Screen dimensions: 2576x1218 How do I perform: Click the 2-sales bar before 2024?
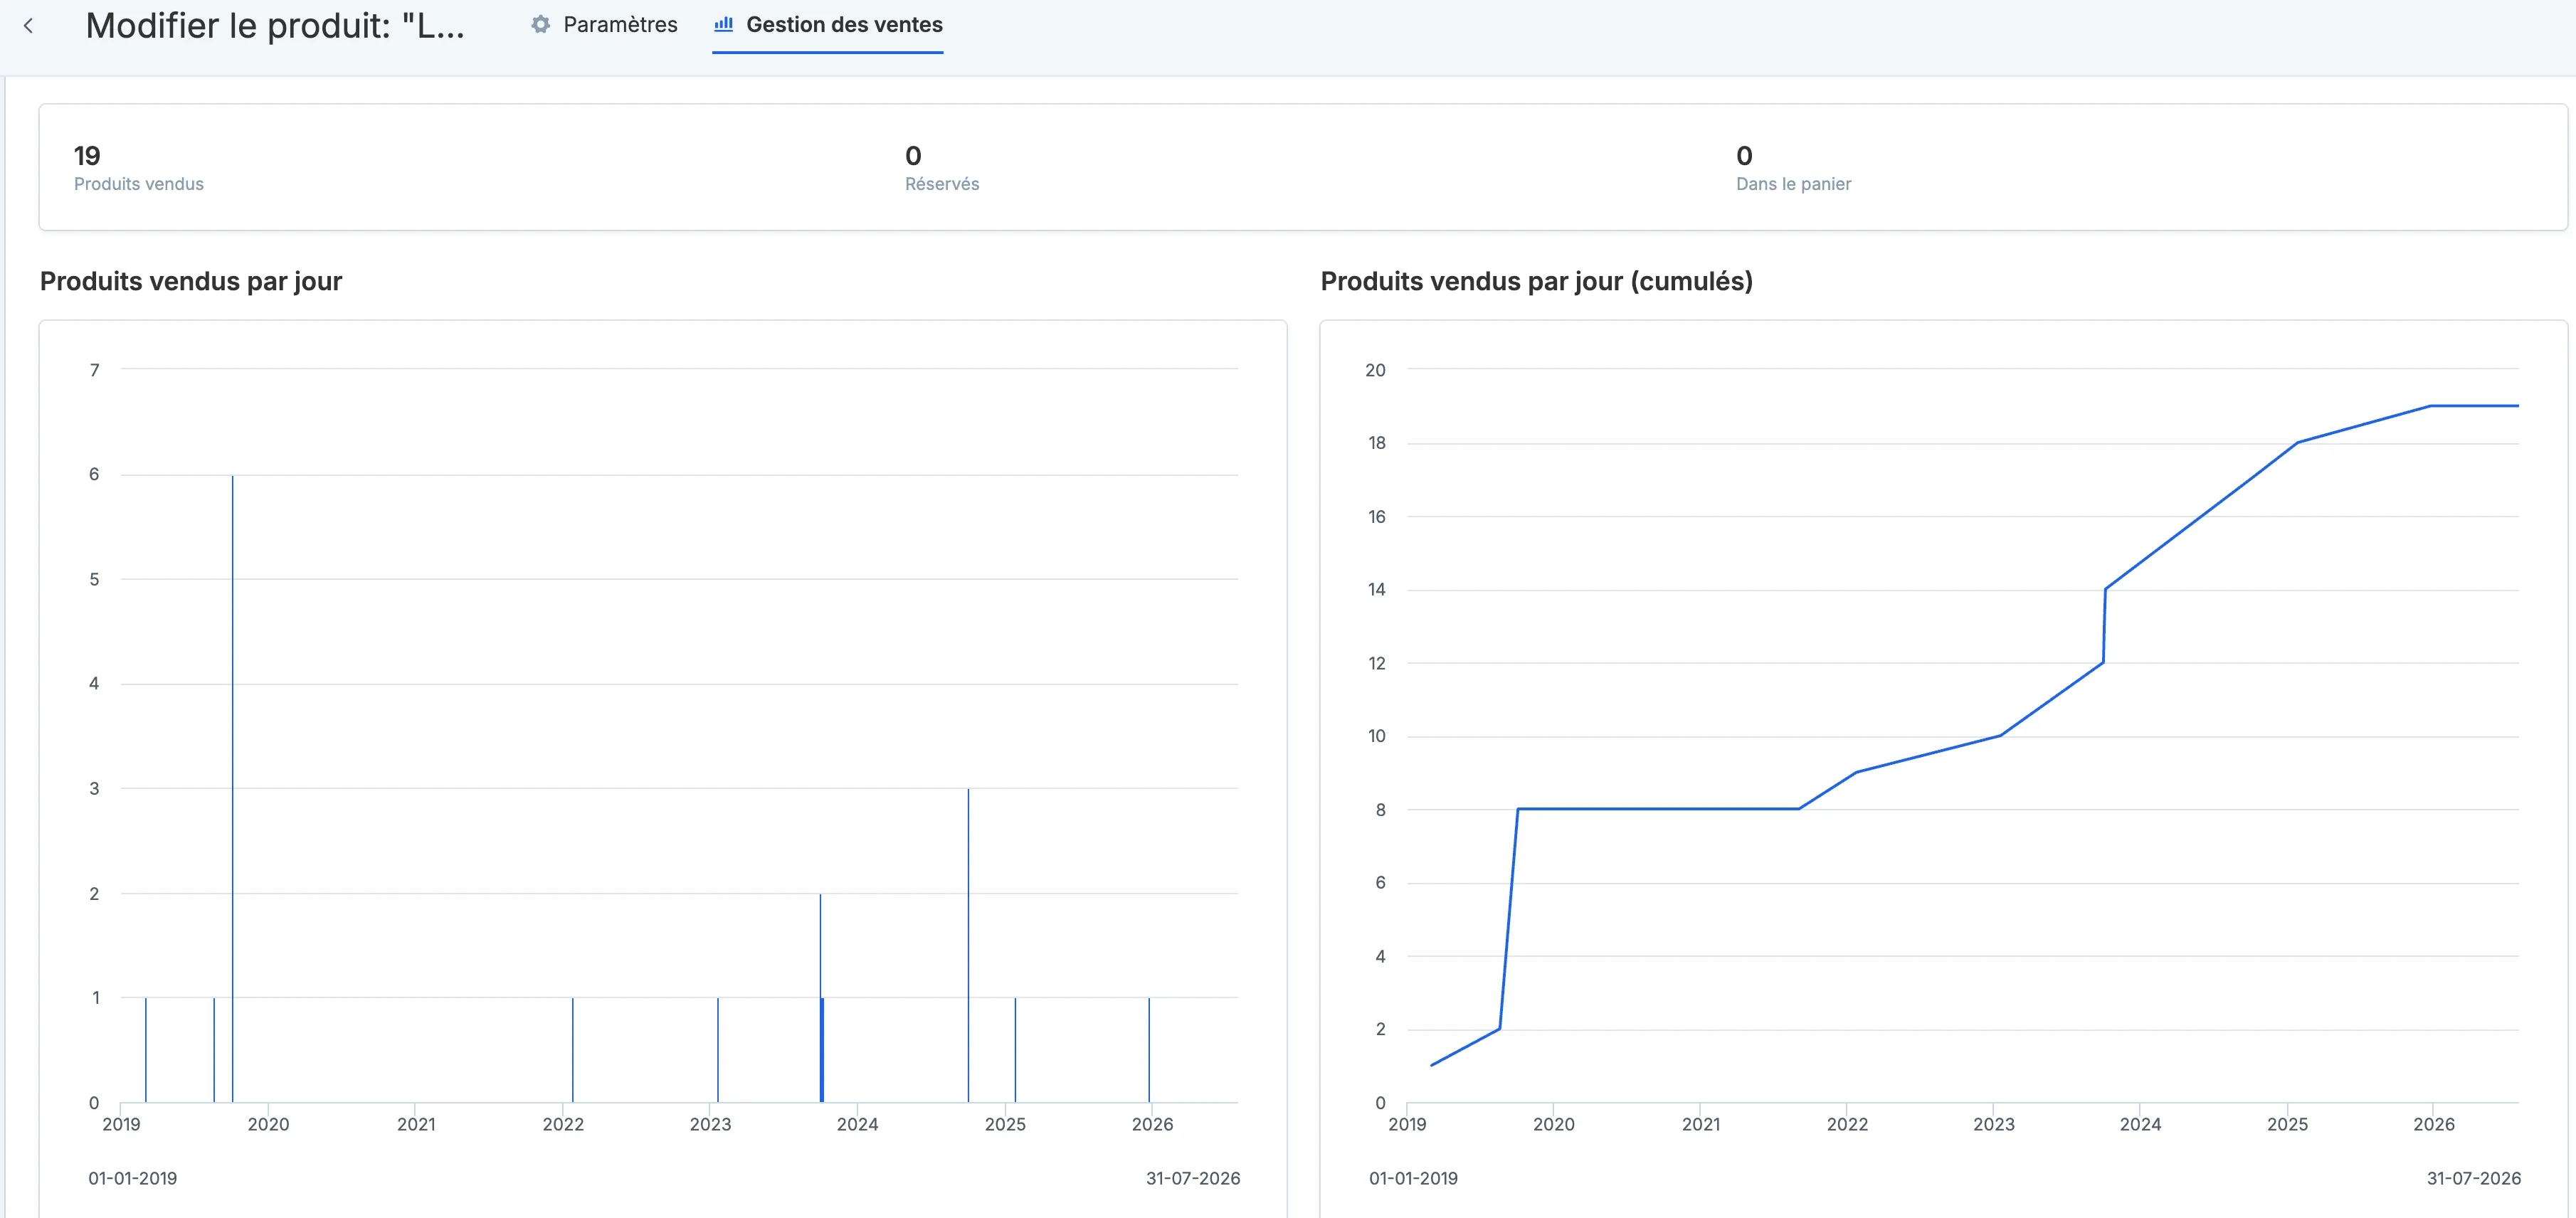[821, 998]
